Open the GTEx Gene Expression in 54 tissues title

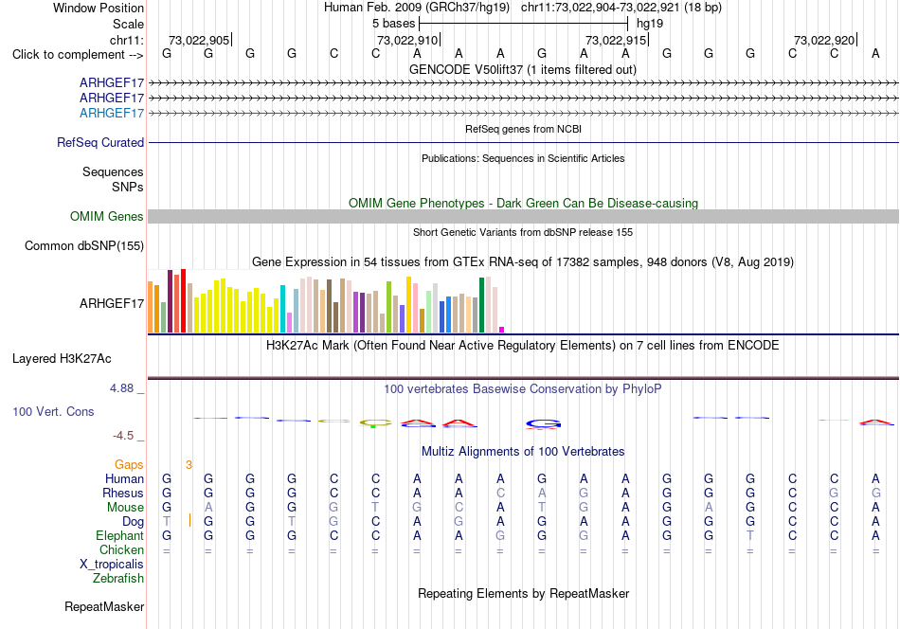coord(523,262)
